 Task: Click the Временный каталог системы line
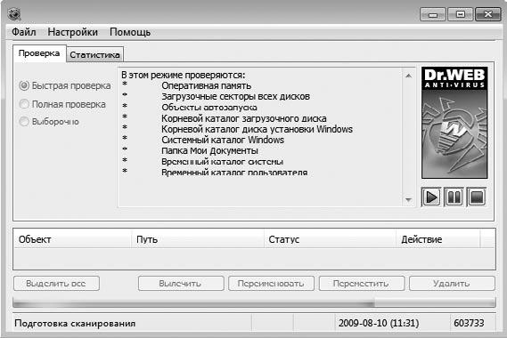coord(222,161)
